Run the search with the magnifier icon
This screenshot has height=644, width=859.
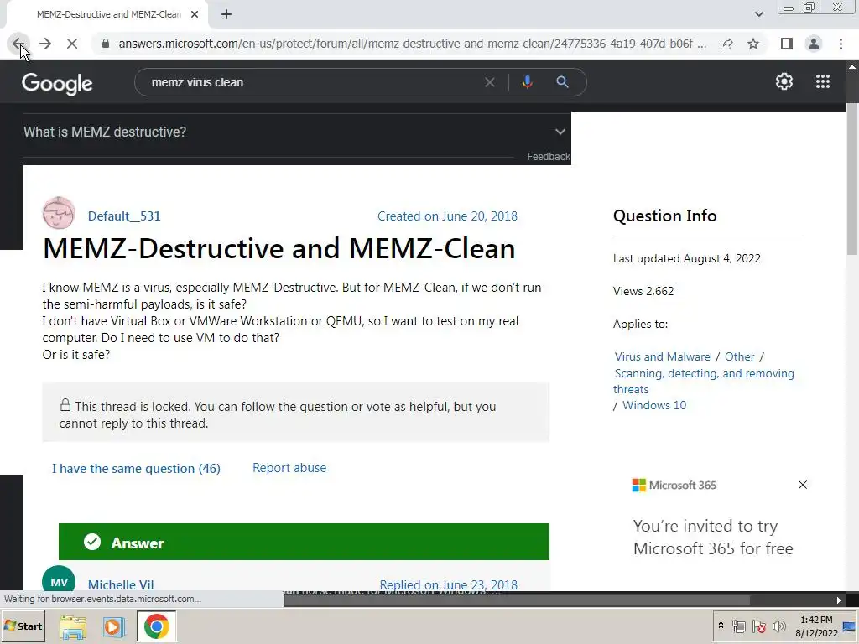point(562,82)
